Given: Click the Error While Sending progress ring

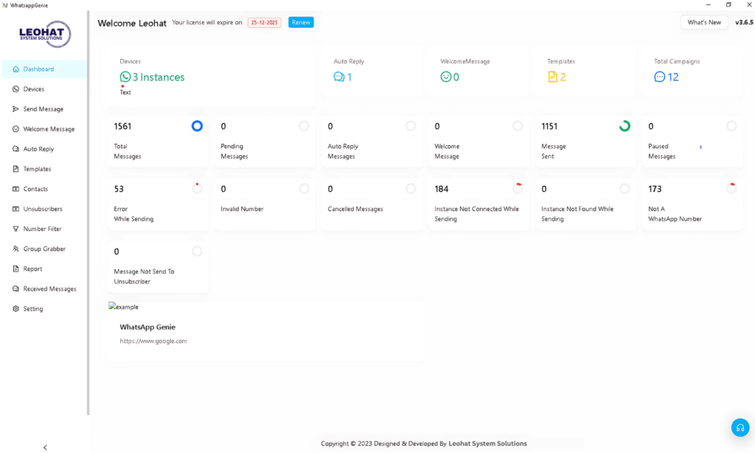Looking at the screenshot, I should click(x=197, y=188).
